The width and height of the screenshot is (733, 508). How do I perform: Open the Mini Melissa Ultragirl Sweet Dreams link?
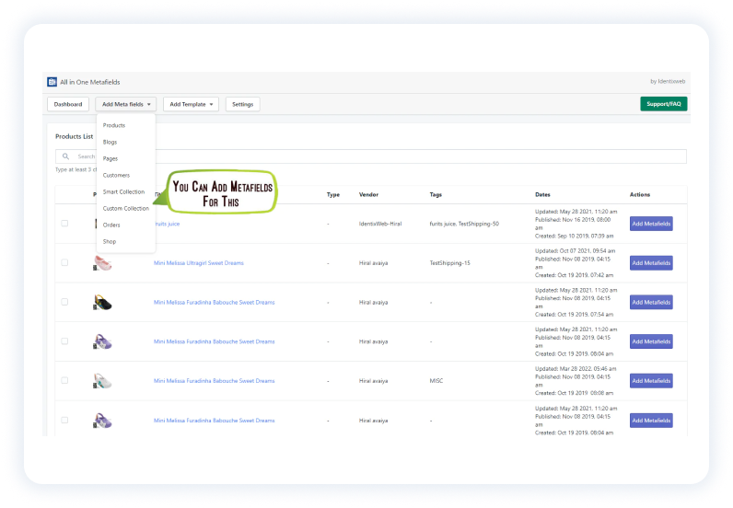[199, 263]
